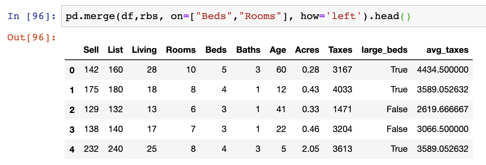Select the Beds column header
The image size is (486, 165).
point(216,50)
